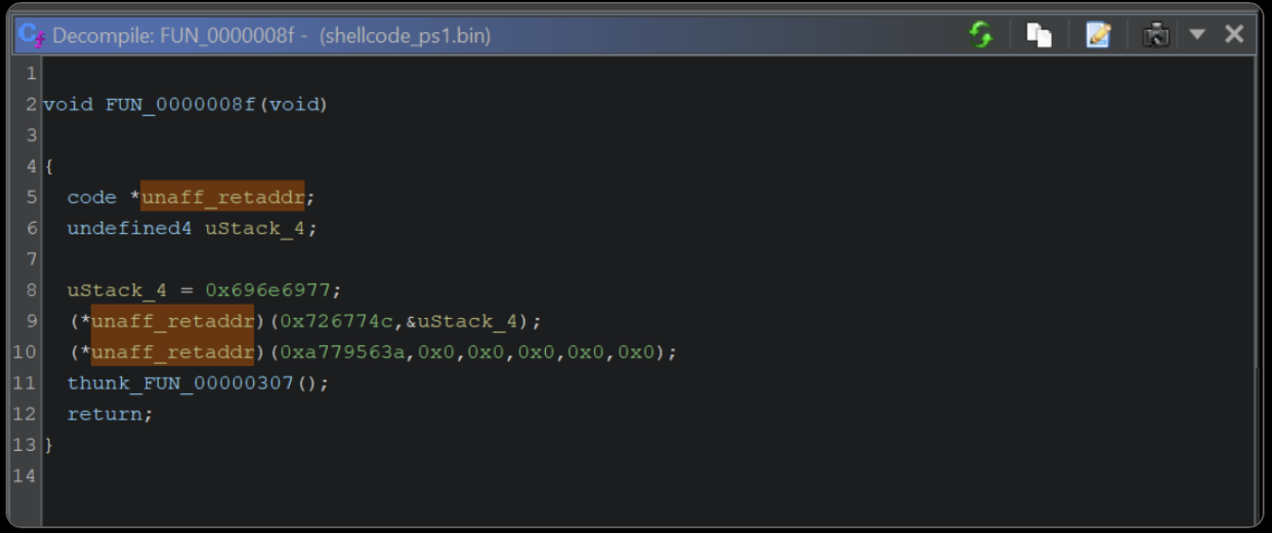Screen dimensions: 1272x533
Task: Click the void return type on line 2
Action: pyautogui.click(x=68, y=105)
